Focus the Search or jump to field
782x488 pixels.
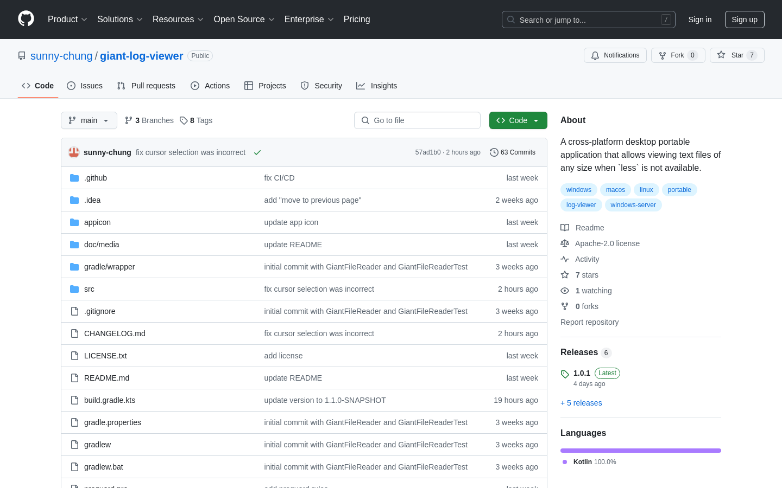point(589,20)
